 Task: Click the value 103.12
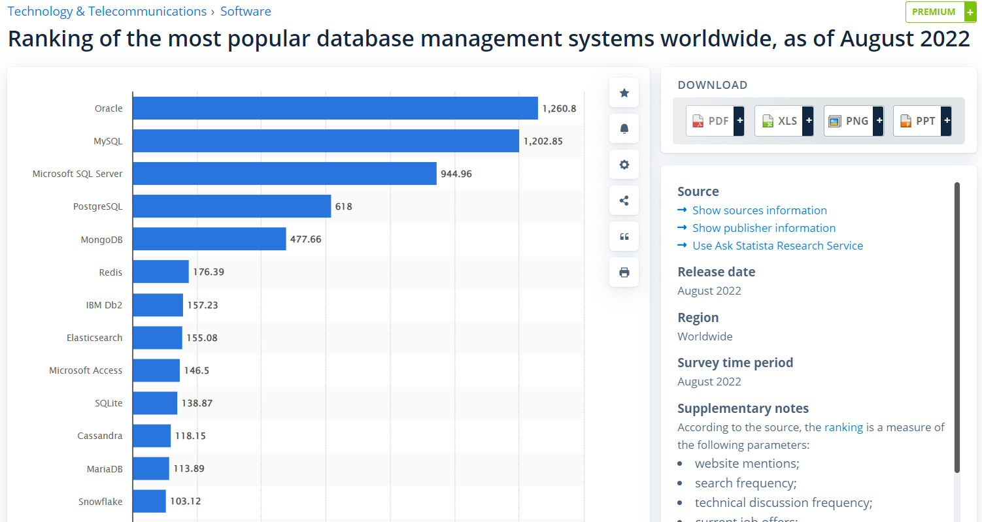pos(186,501)
